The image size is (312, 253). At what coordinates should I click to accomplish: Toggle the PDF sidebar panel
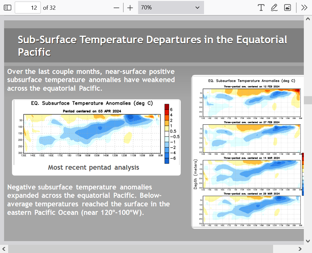pos(8,8)
